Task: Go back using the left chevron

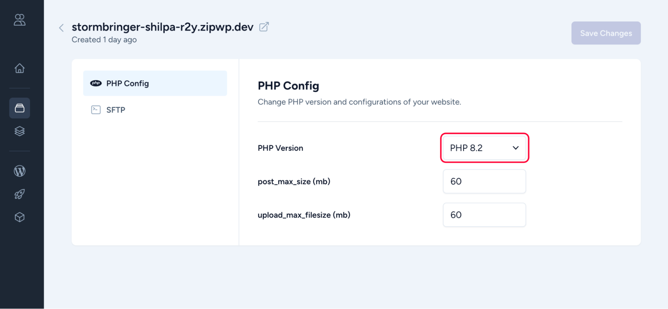Action: click(61, 28)
